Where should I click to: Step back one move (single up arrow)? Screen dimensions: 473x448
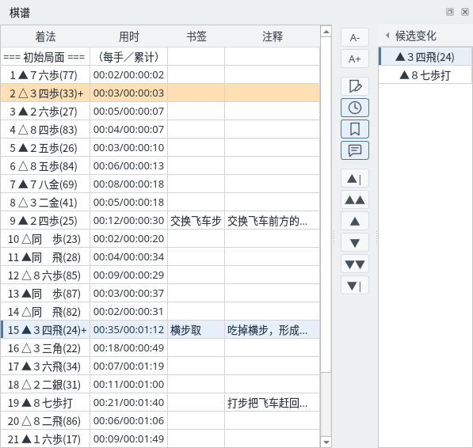(355, 221)
